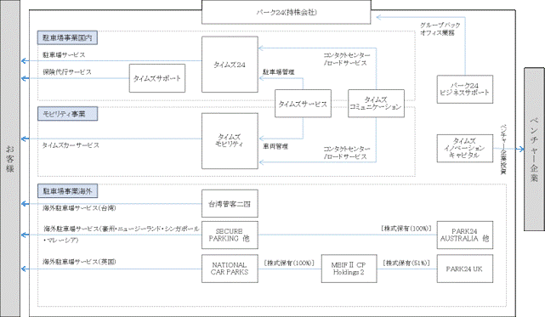
Task: Click the 駐車場管理 label
Action: 278,72
